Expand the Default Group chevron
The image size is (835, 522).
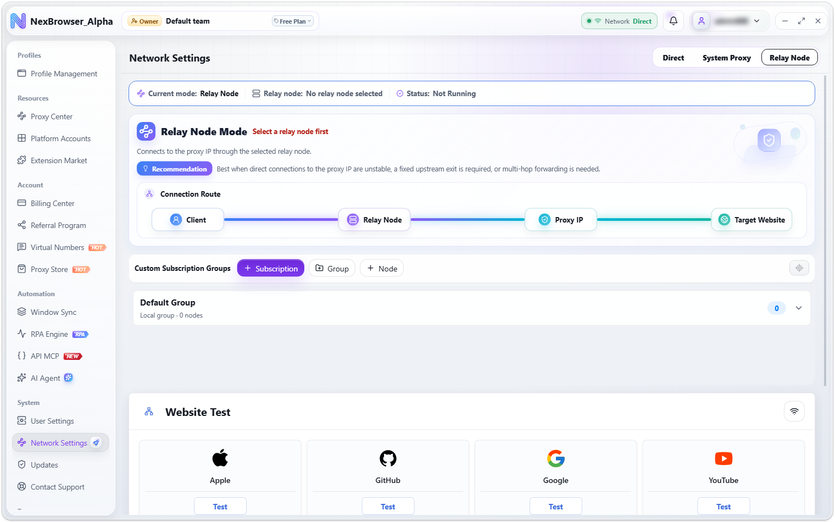(x=799, y=308)
